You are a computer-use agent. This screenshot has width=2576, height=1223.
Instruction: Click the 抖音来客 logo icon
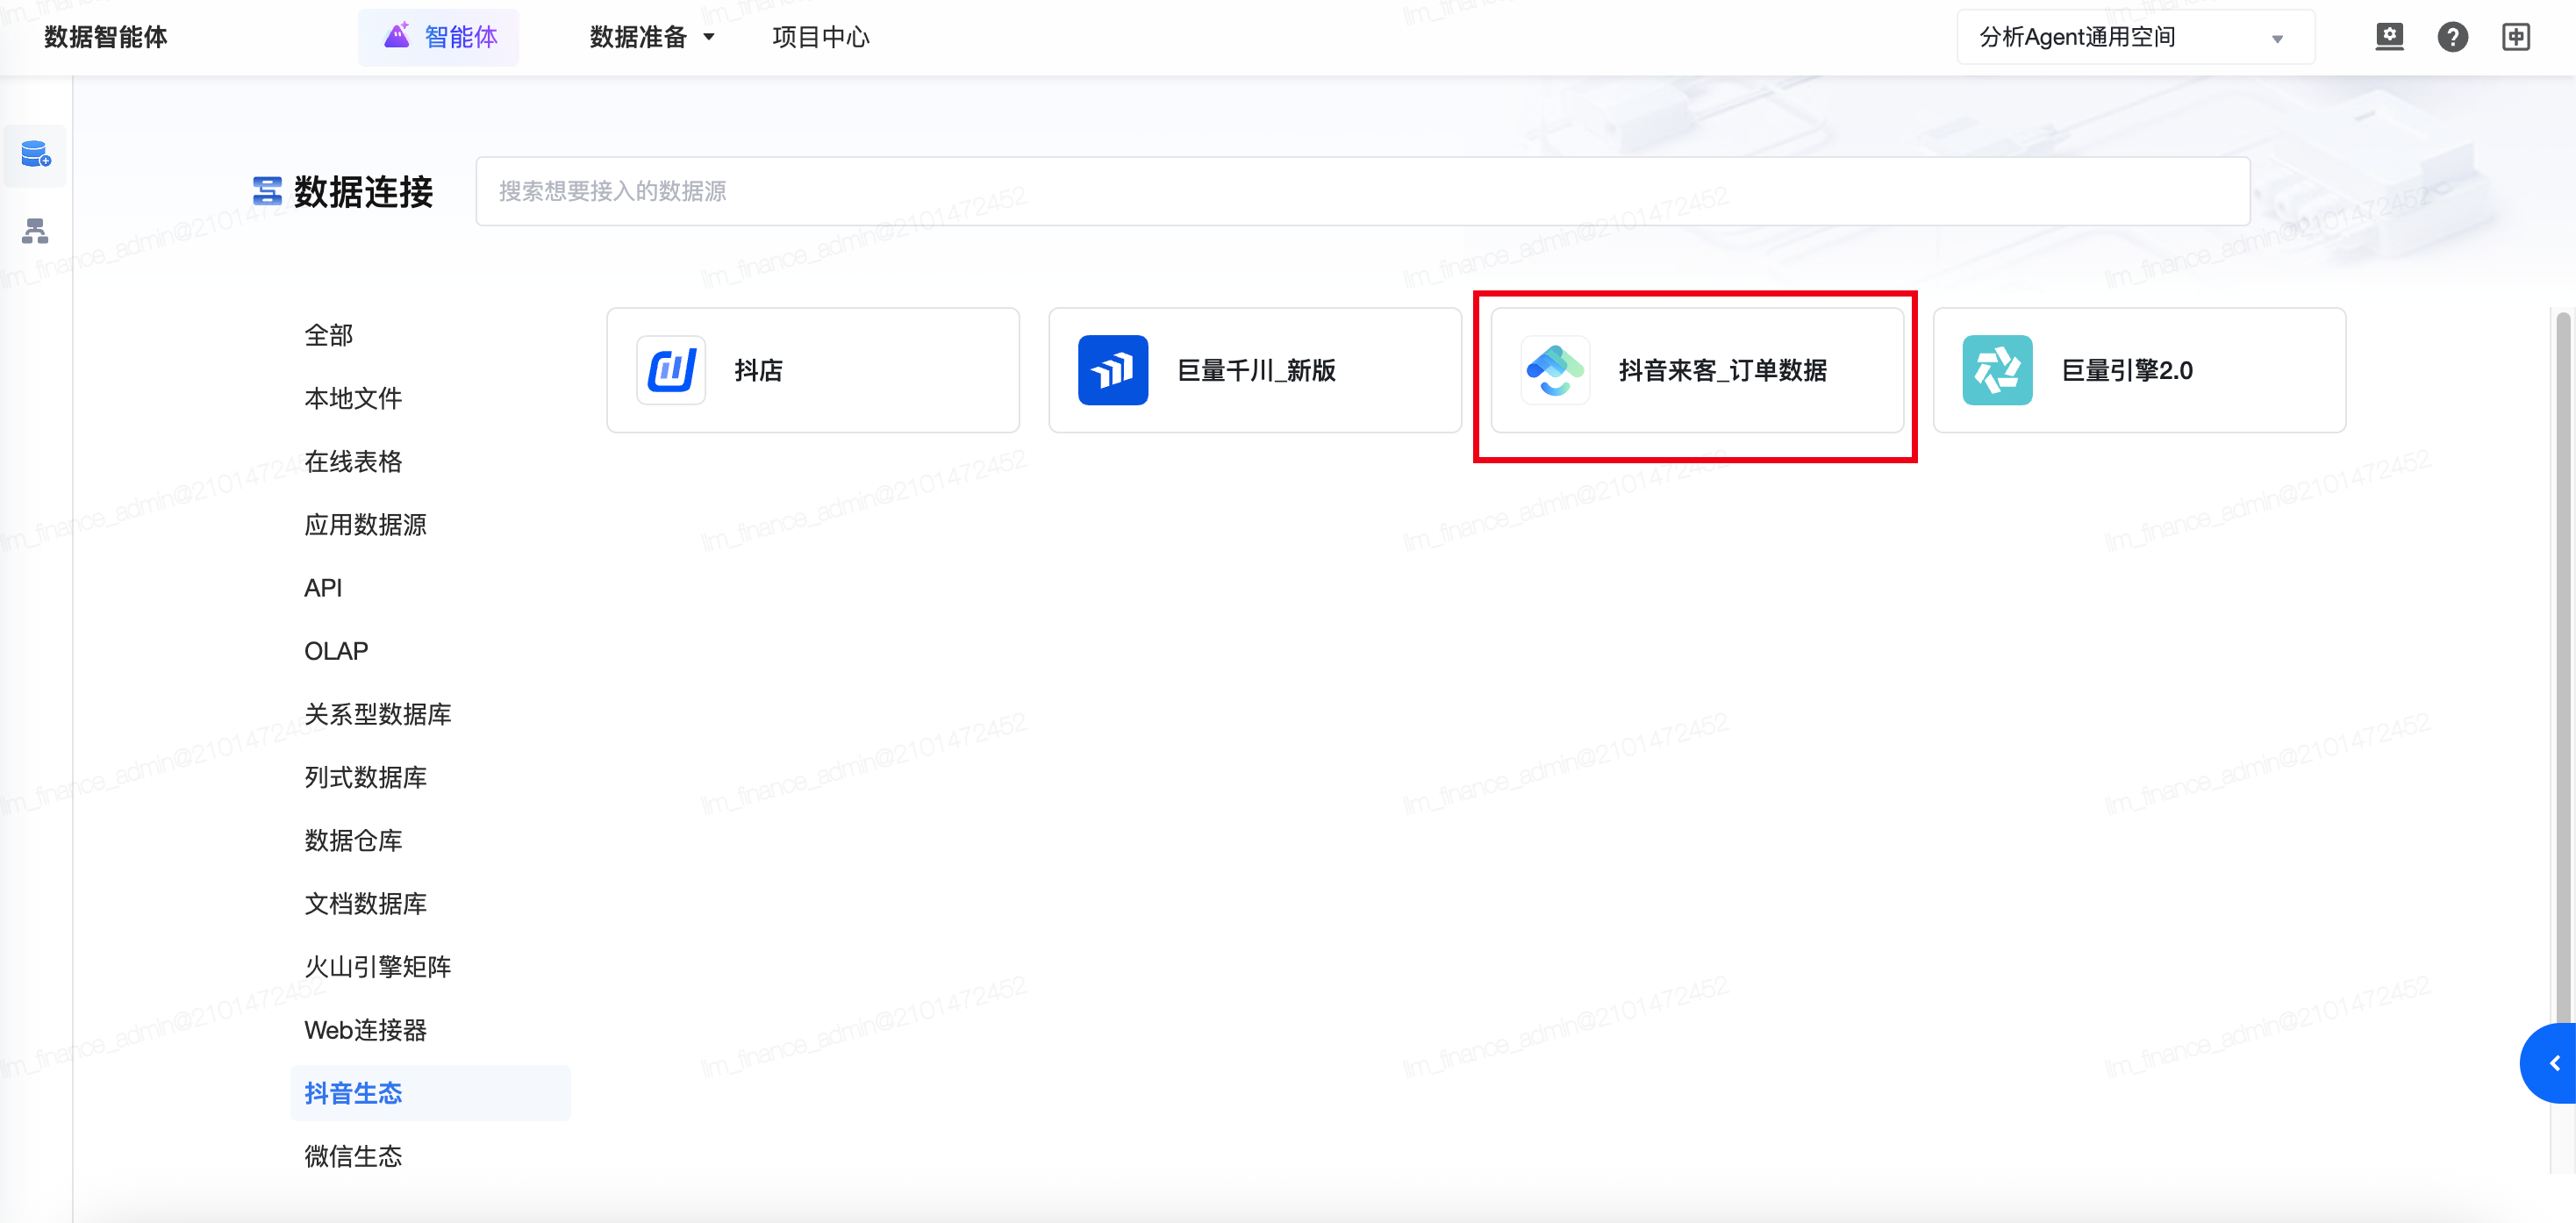(x=1555, y=370)
